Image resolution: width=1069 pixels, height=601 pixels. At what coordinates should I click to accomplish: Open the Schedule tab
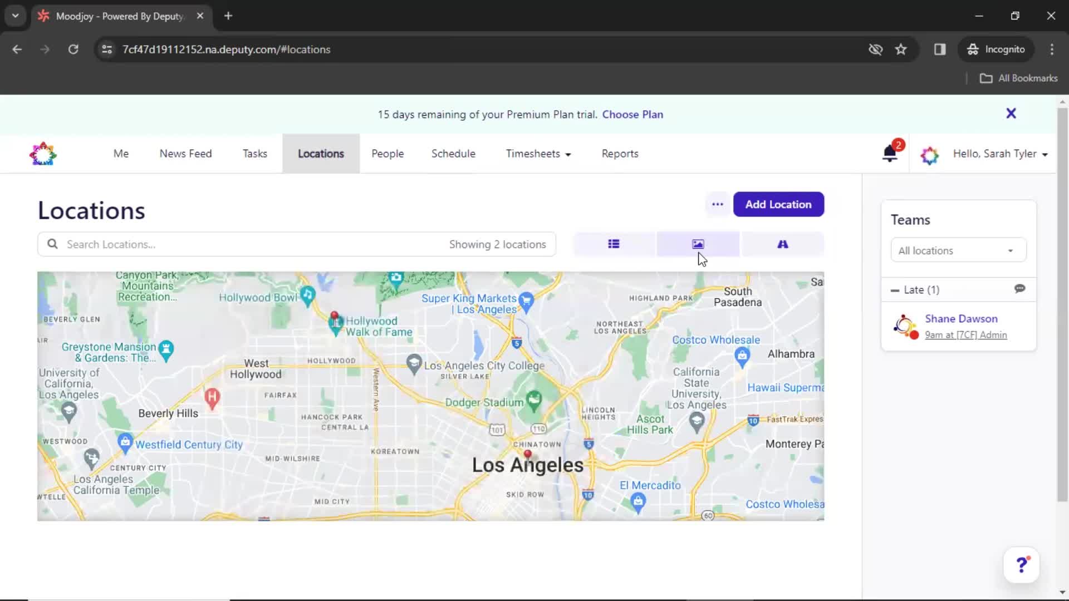coord(453,154)
